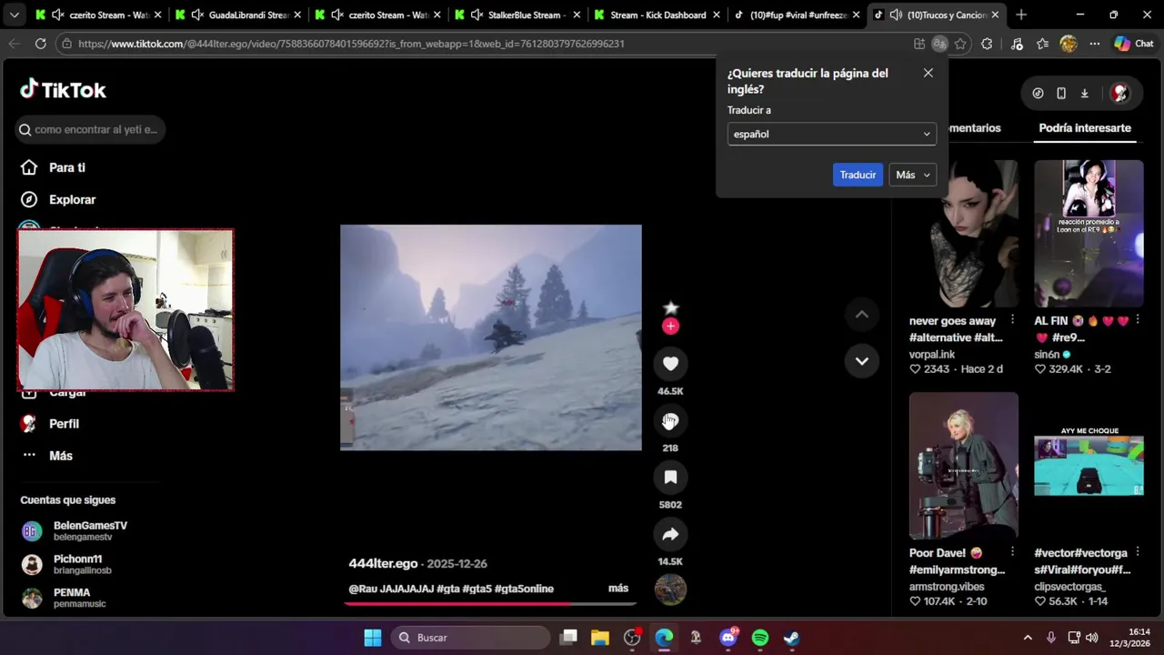Screen dimensions: 1164x655
Task: Add this page to favorites star
Action: point(960,44)
